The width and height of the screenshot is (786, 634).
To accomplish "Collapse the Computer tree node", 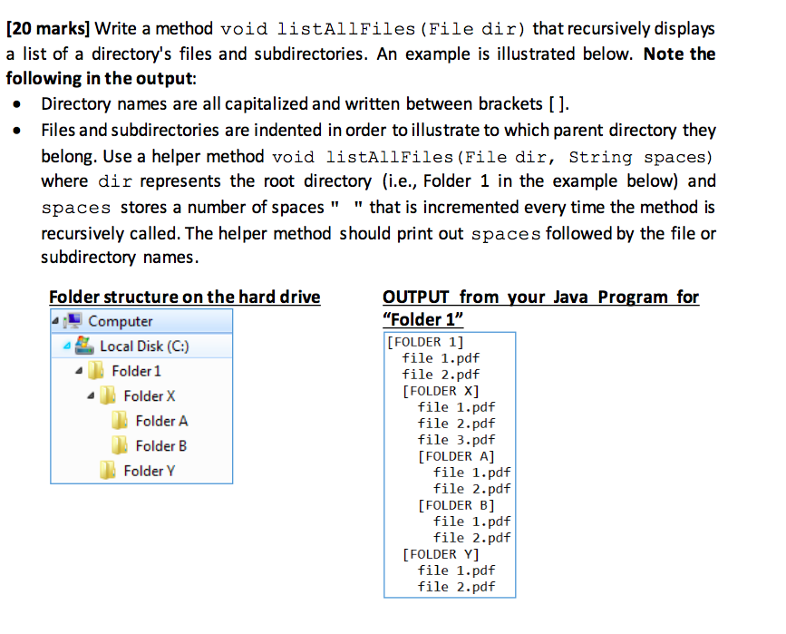I will click(56, 321).
